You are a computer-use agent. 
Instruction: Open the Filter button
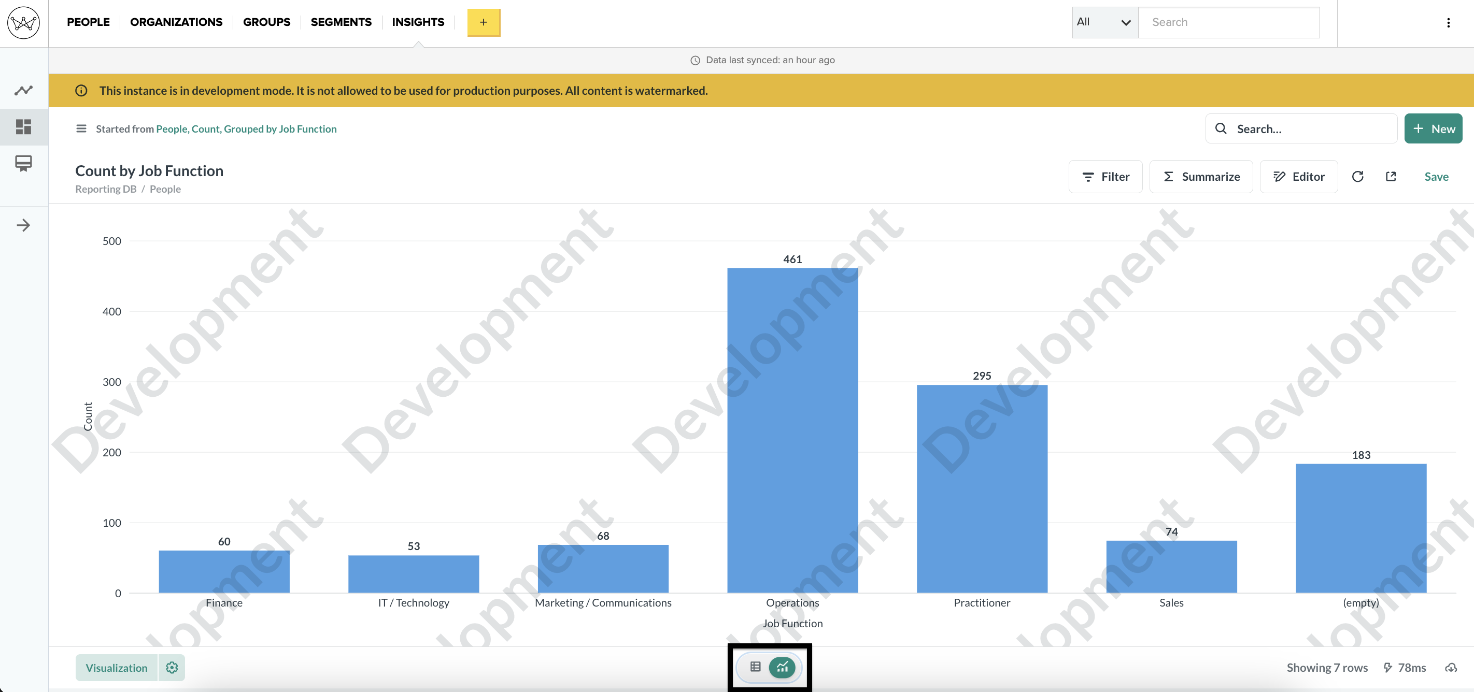1105,177
